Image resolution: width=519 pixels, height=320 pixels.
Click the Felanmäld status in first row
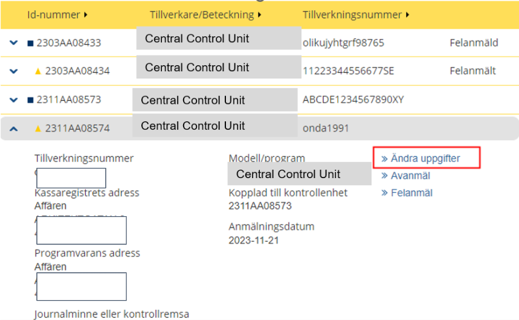pyautogui.click(x=474, y=43)
